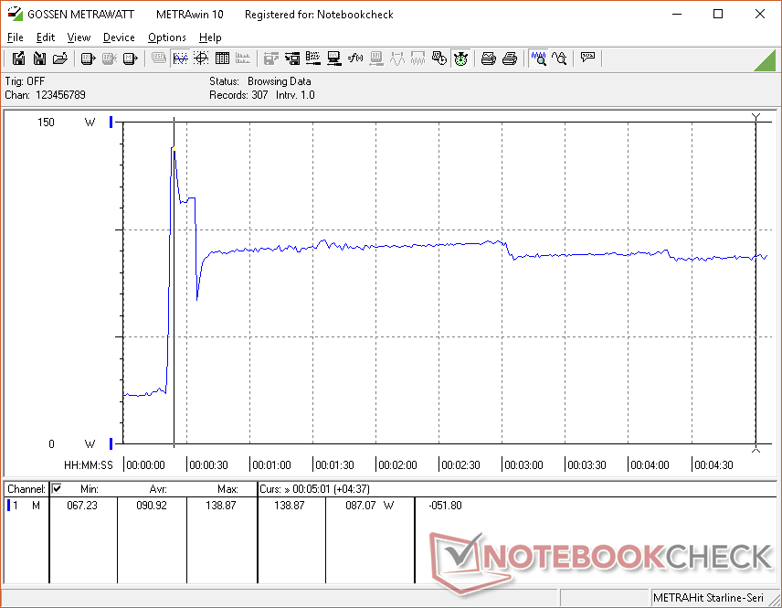
Task: Toggle the green stopwatch icon
Action: pos(460,59)
